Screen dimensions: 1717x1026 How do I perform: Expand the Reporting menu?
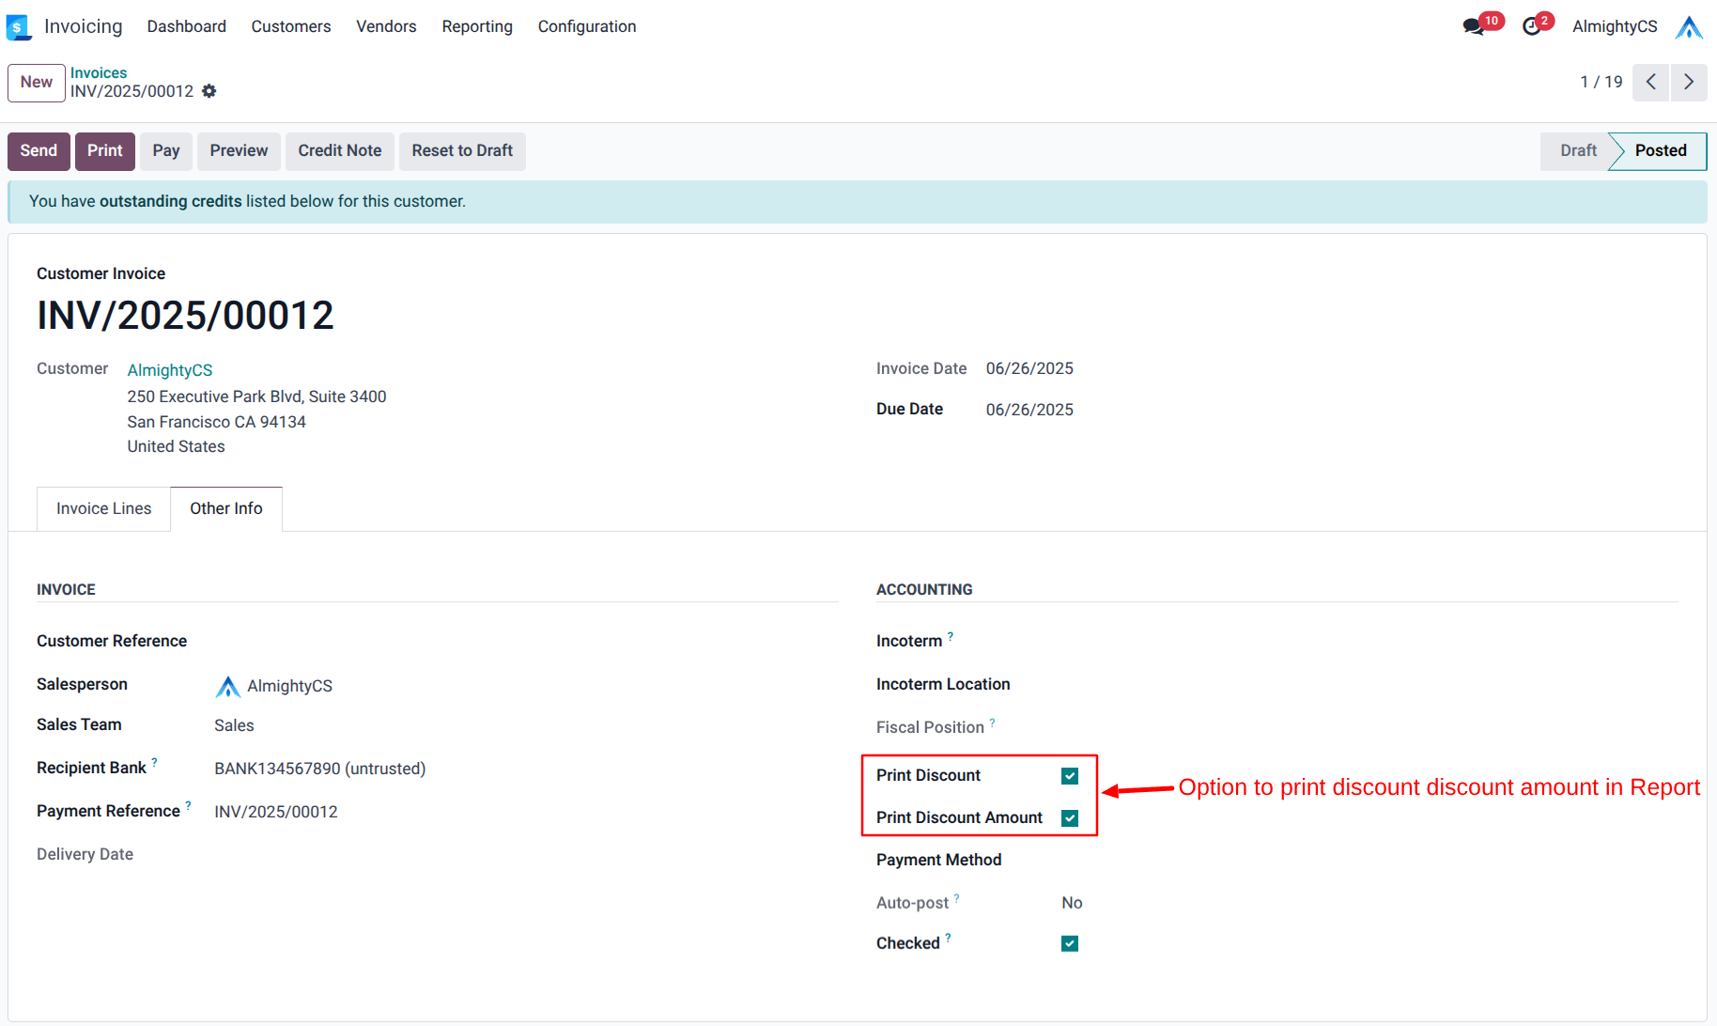[x=476, y=26]
